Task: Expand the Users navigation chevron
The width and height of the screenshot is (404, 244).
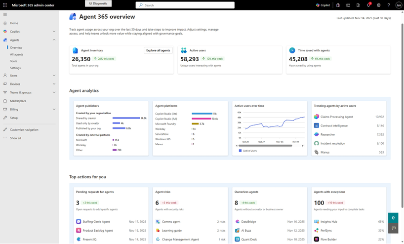Action: (x=54, y=76)
